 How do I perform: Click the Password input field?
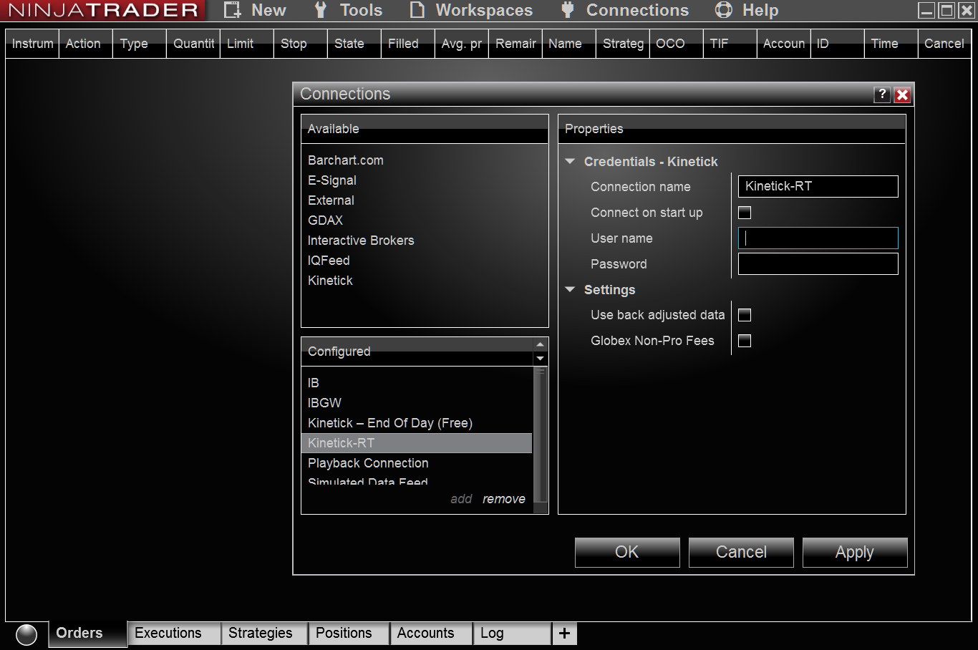click(818, 263)
